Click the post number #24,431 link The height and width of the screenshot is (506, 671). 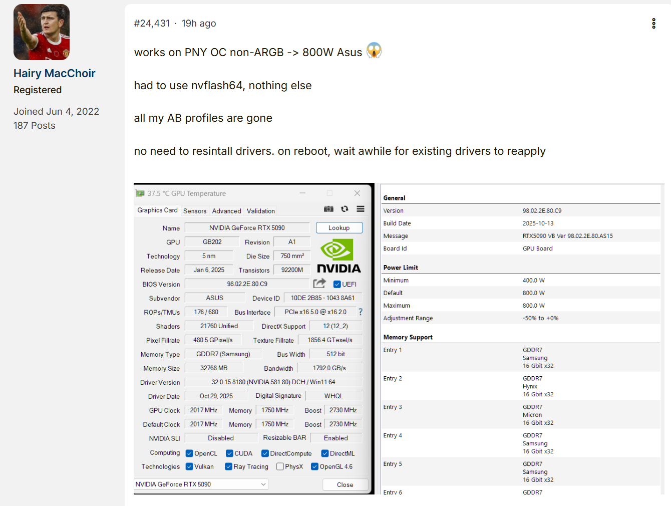pyautogui.click(x=152, y=24)
